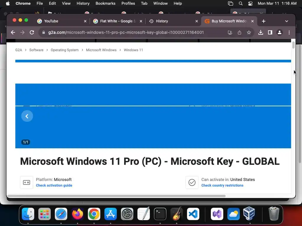Click the lock icon in the address bar

44,32
